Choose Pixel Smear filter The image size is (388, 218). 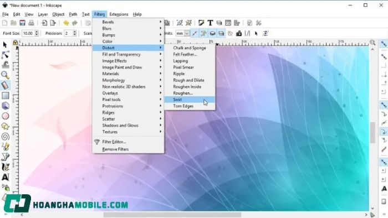[190, 67]
